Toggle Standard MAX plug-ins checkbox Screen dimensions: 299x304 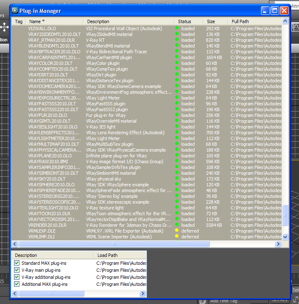click(x=17, y=263)
